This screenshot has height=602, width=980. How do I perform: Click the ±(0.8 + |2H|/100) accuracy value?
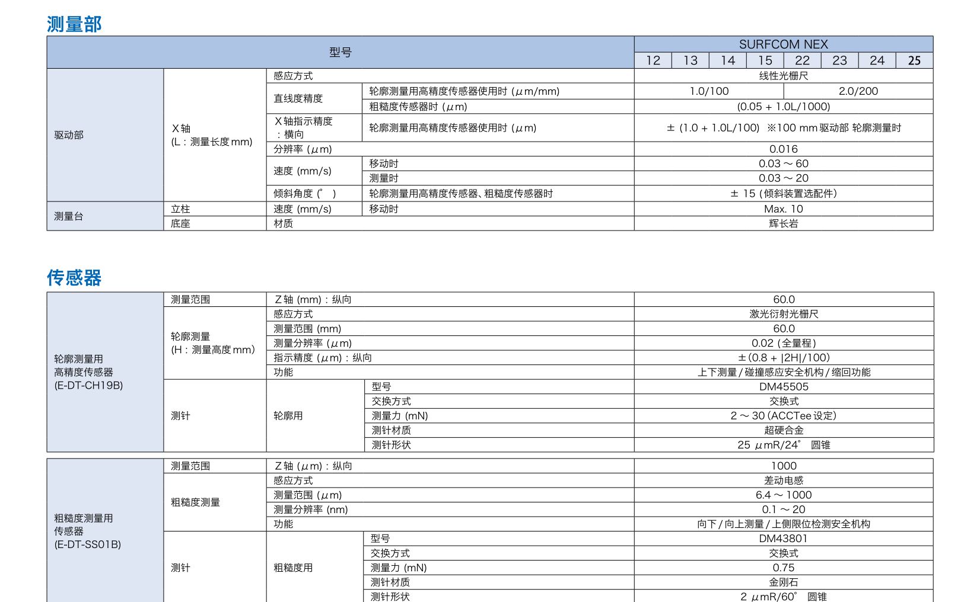(784, 358)
